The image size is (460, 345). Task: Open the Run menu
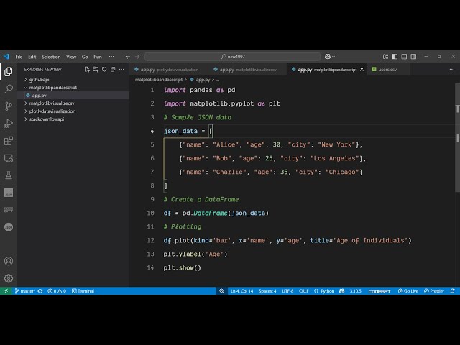(x=98, y=57)
